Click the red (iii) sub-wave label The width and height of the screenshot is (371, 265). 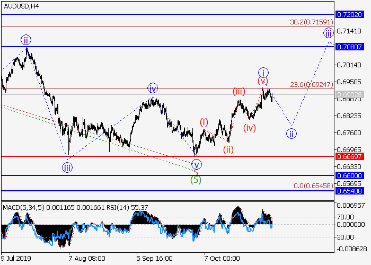point(238,92)
